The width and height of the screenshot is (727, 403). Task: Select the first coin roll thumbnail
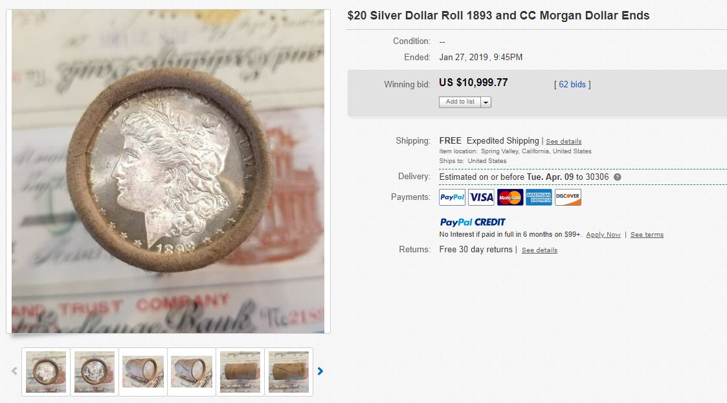pos(46,372)
